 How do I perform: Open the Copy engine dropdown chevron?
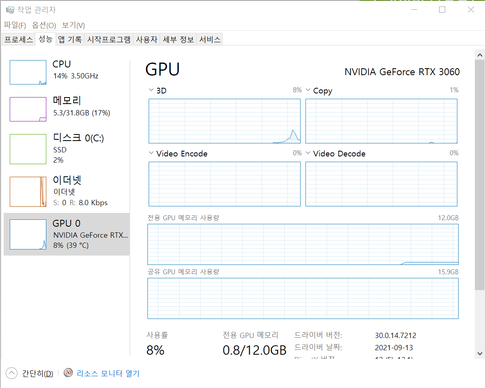pyautogui.click(x=308, y=90)
